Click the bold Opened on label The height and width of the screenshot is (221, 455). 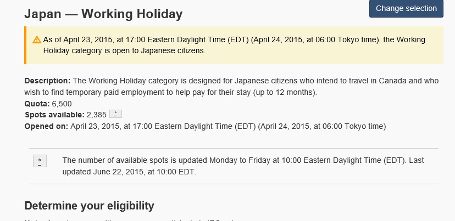click(x=46, y=126)
